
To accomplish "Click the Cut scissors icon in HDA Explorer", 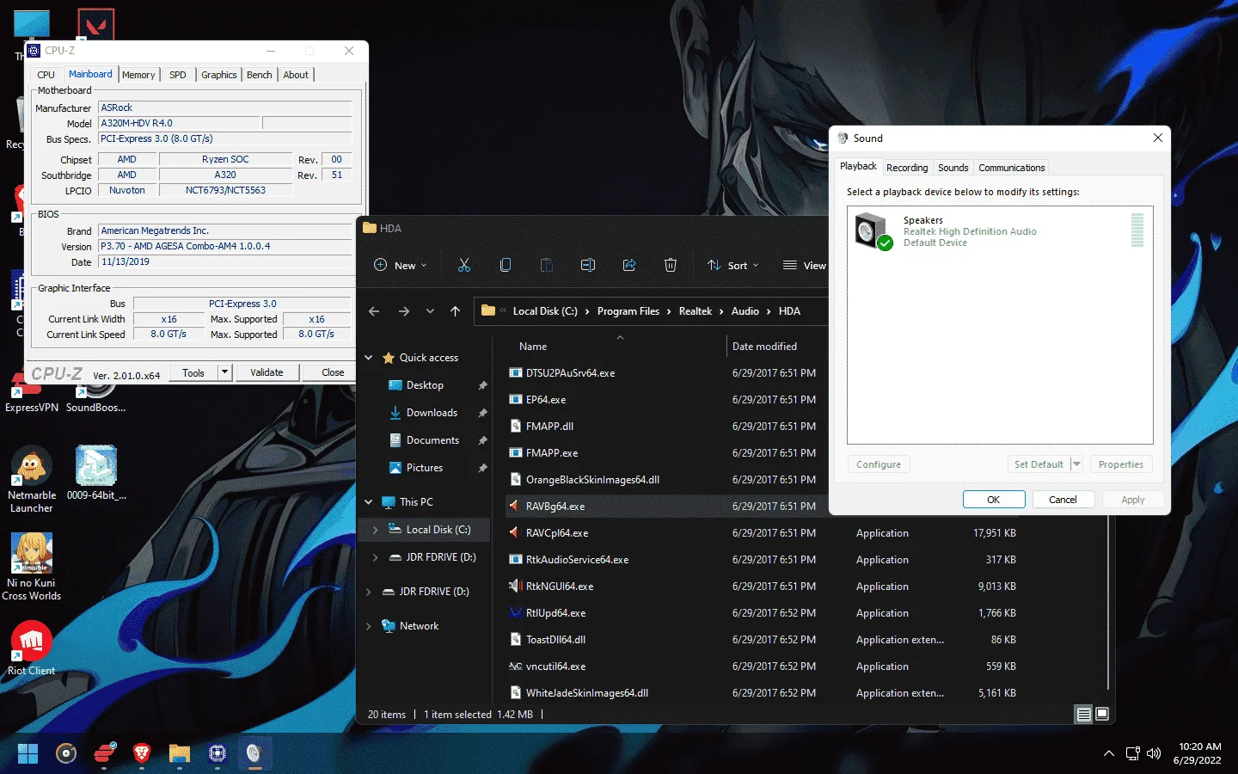I will coord(464,265).
